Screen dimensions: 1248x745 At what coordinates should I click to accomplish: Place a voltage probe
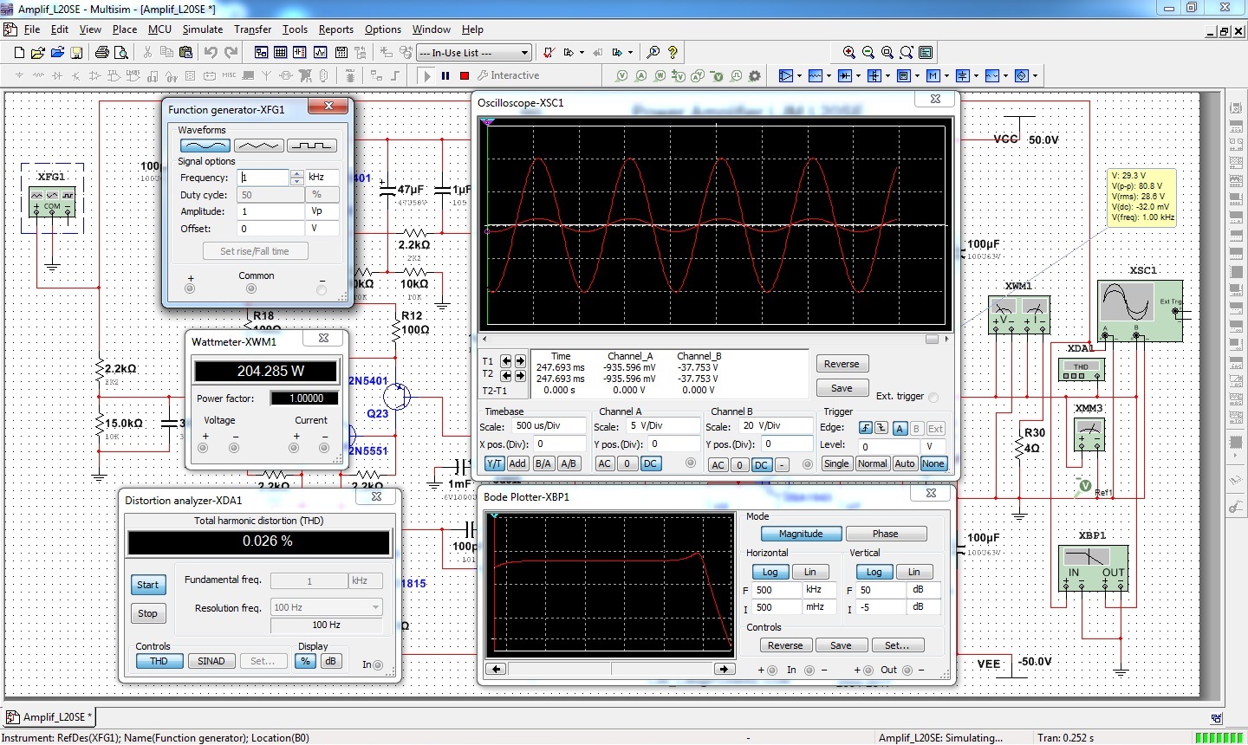click(x=621, y=76)
